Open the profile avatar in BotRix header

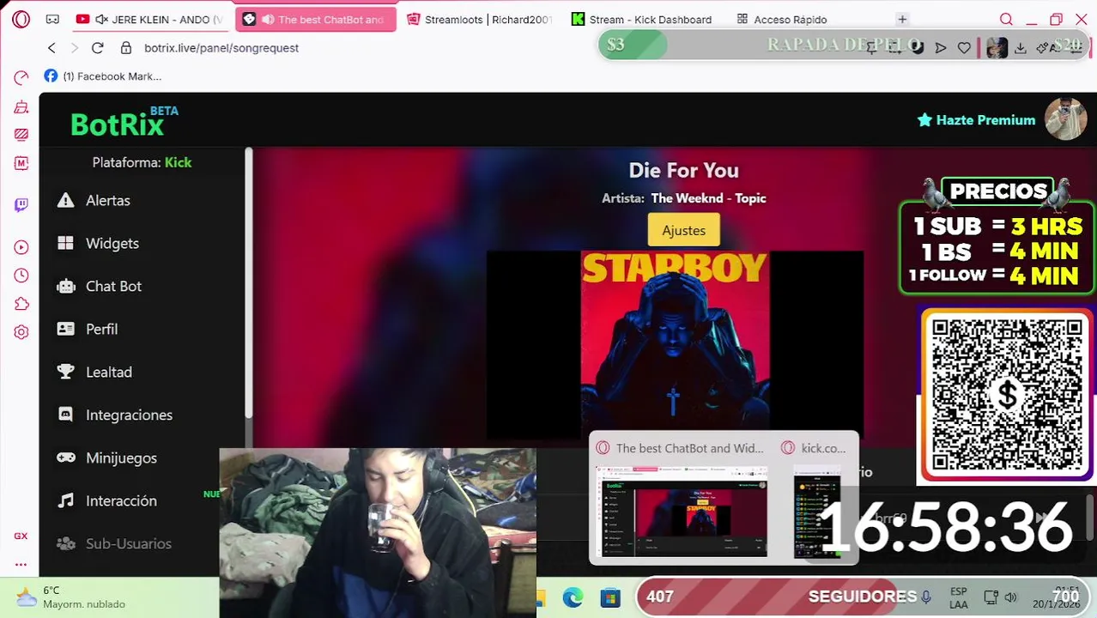click(1065, 119)
